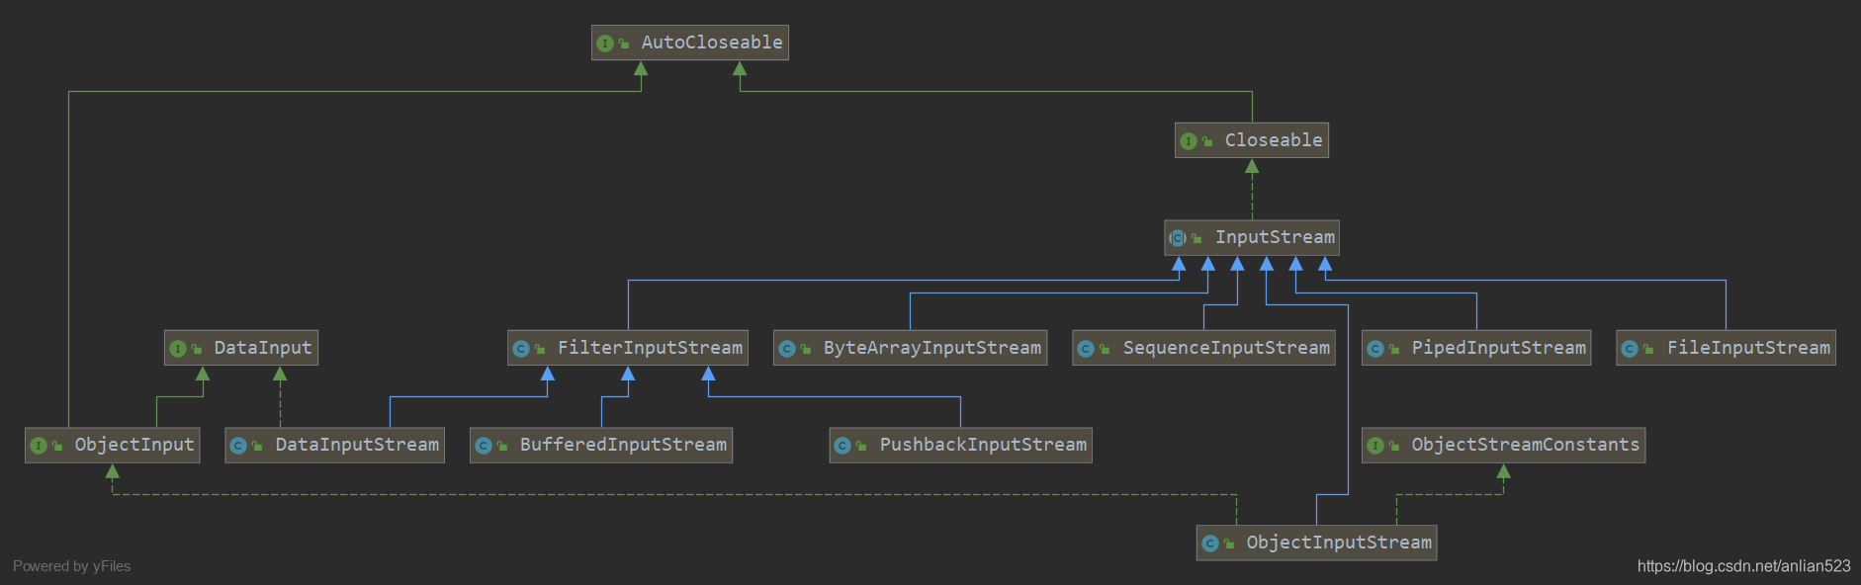Viewport: 1861px width, 585px height.
Task: Click the class icon on ObjectInputStream
Action: (x=1210, y=543)
